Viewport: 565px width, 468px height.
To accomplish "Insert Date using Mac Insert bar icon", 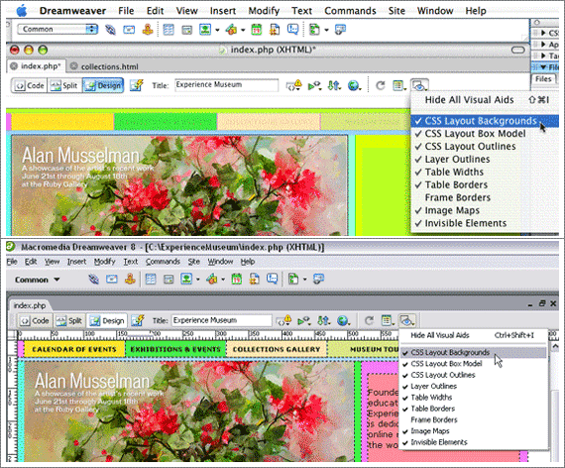I will pos(256,29).
